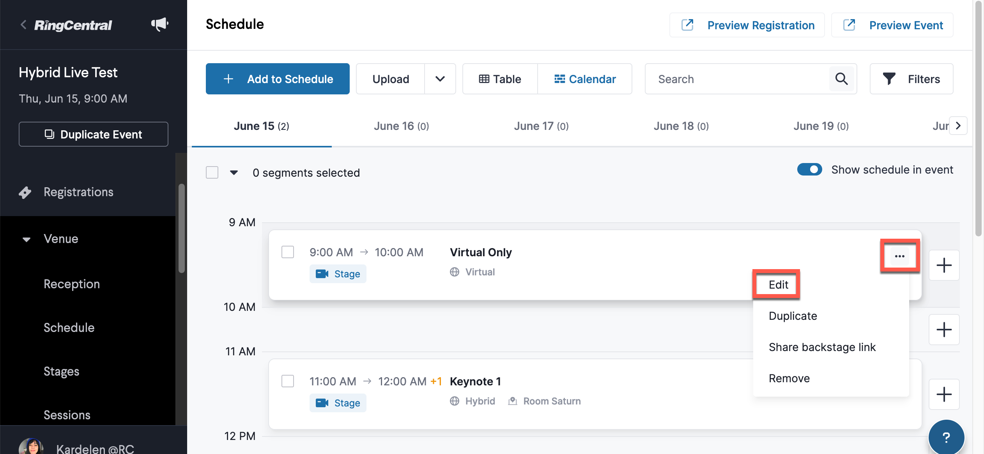Click the Registrations ticket icon

[x=25, y=192]
